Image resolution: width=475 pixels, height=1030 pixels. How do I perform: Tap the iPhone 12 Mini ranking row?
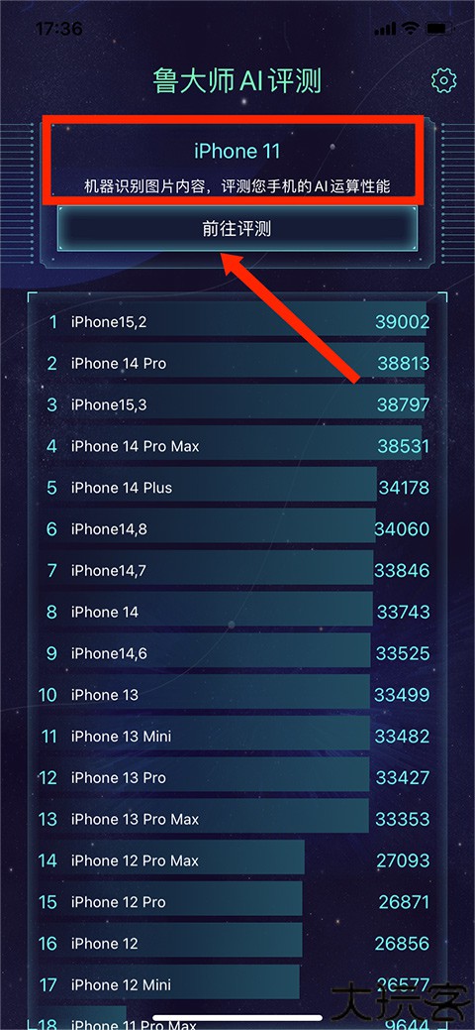(x=237, y=984)
